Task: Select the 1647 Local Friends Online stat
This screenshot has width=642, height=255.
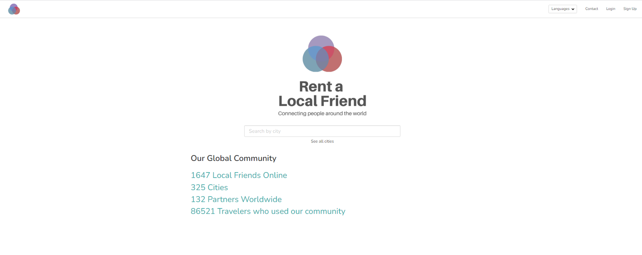Action: tap(239, 175)
